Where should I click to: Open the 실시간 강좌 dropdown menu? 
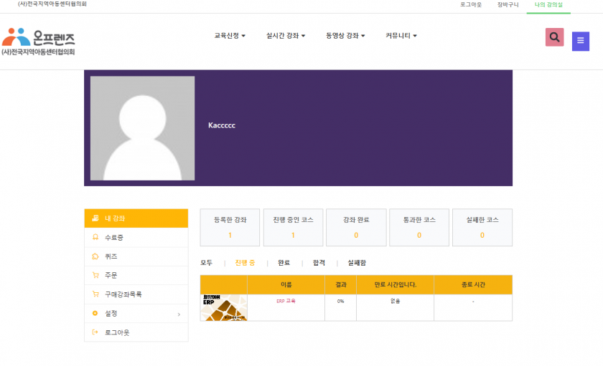(286, 36)
